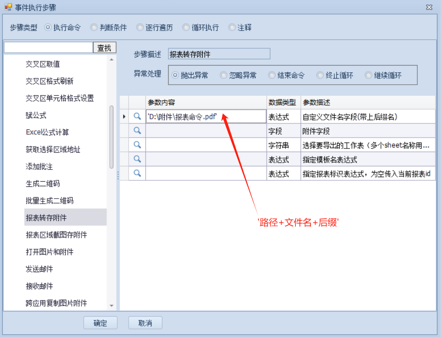Click the command search input box
441x338 pixels.
pyautogui.click(x=48, y=48)
